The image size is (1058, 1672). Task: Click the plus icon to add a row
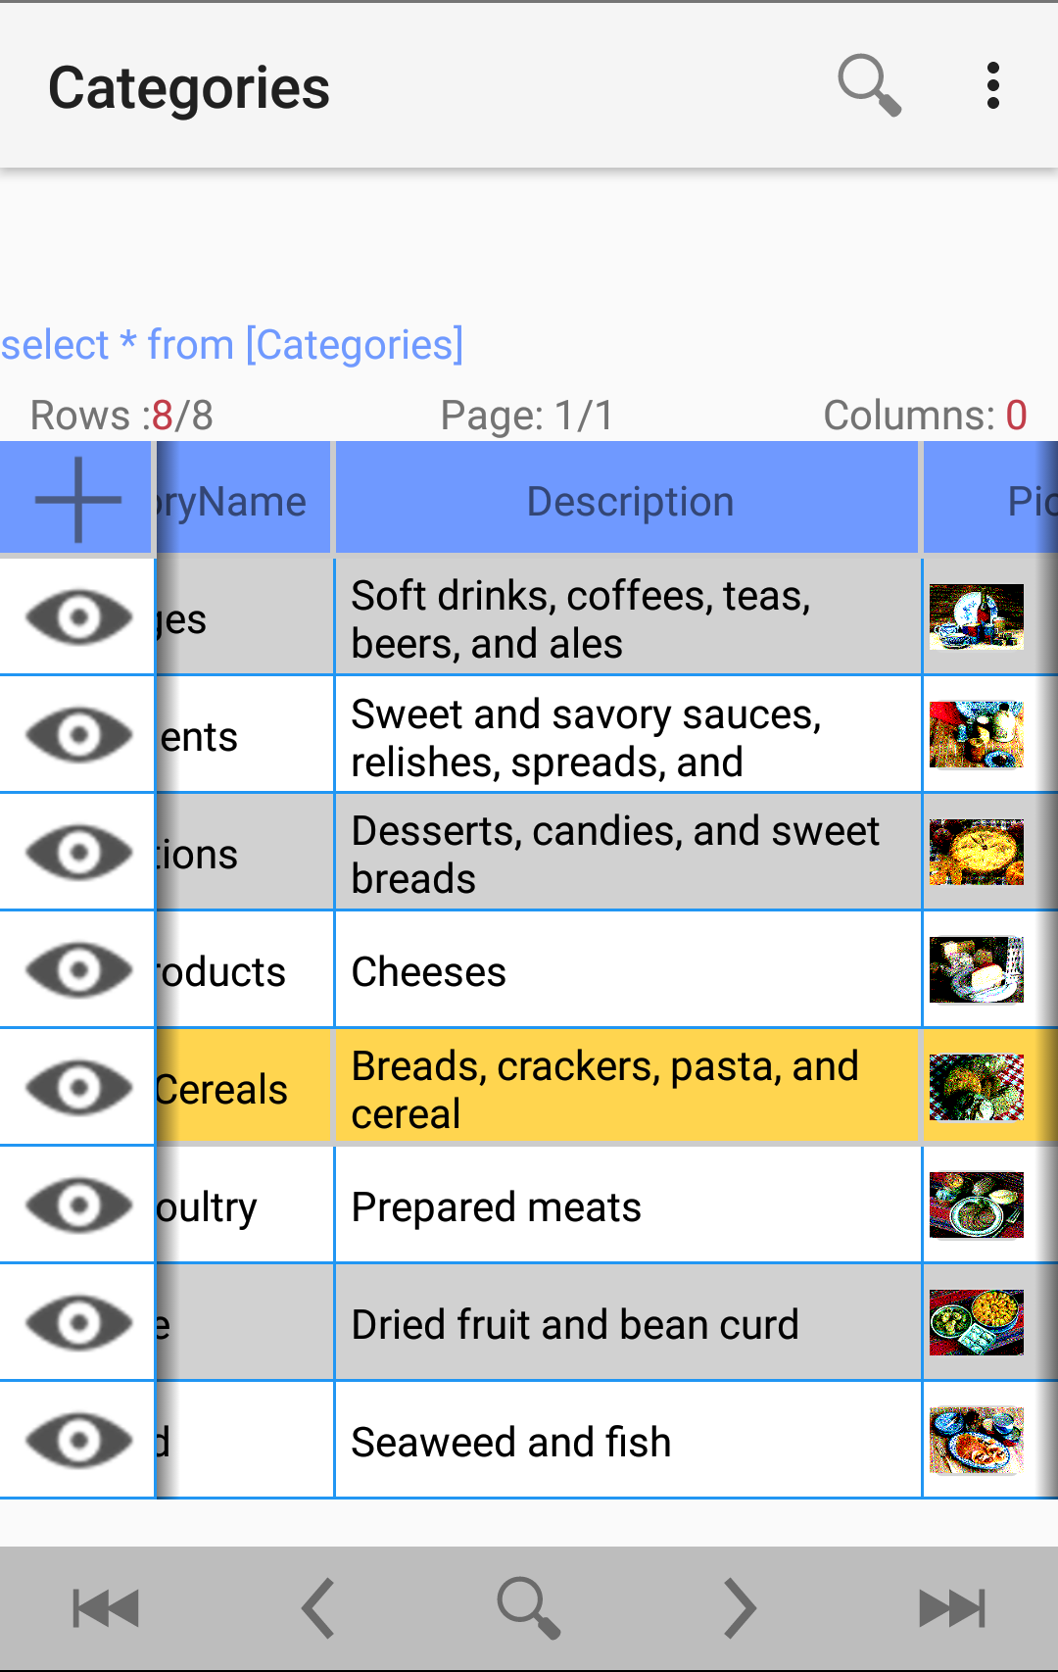[x=75, y=497]
